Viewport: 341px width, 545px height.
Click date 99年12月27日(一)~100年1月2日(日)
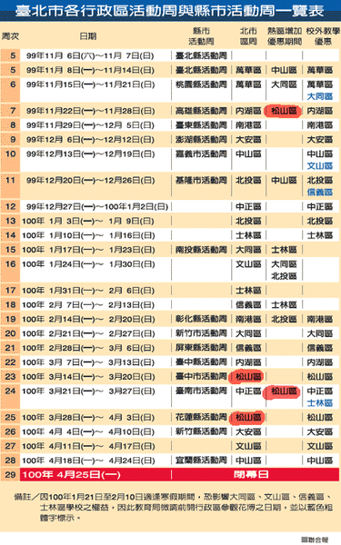coord(97,207)
